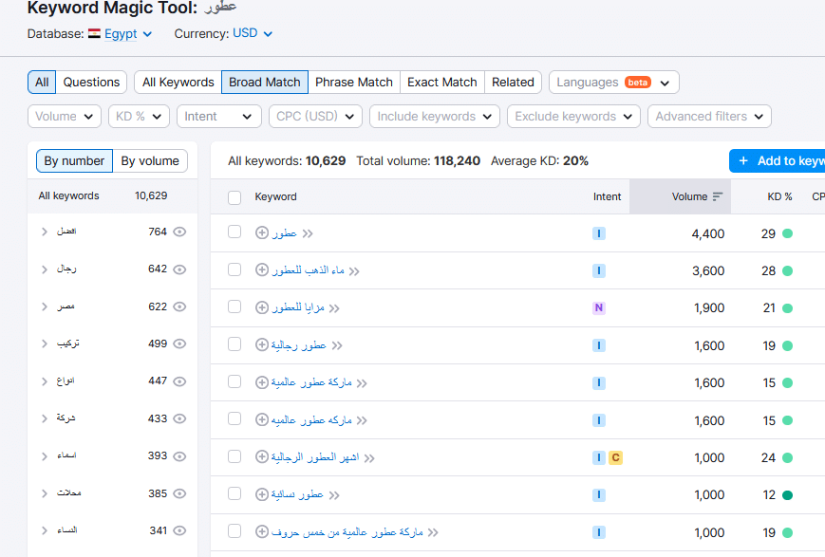This screenshot has width=825, height=557.
Task: Toggle visibility eye for the 622 group
Action: tap(180, 306)
